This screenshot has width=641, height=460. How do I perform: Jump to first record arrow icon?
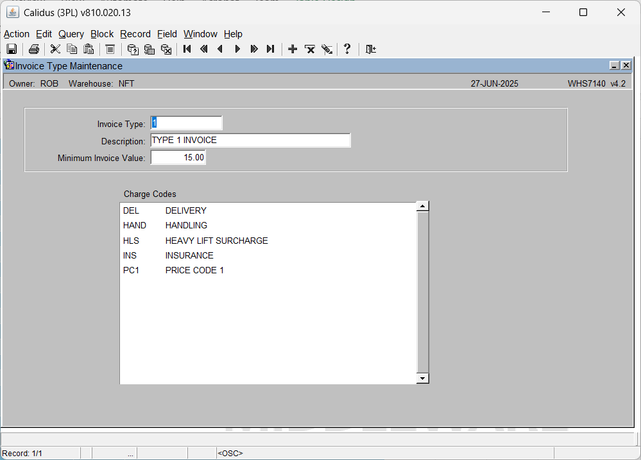click(187, 49)
